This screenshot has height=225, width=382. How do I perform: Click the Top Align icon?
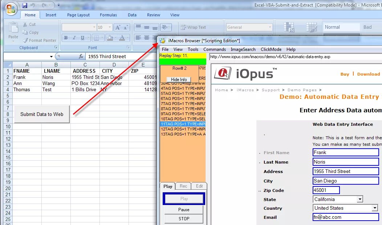click(x=138, y=27)
